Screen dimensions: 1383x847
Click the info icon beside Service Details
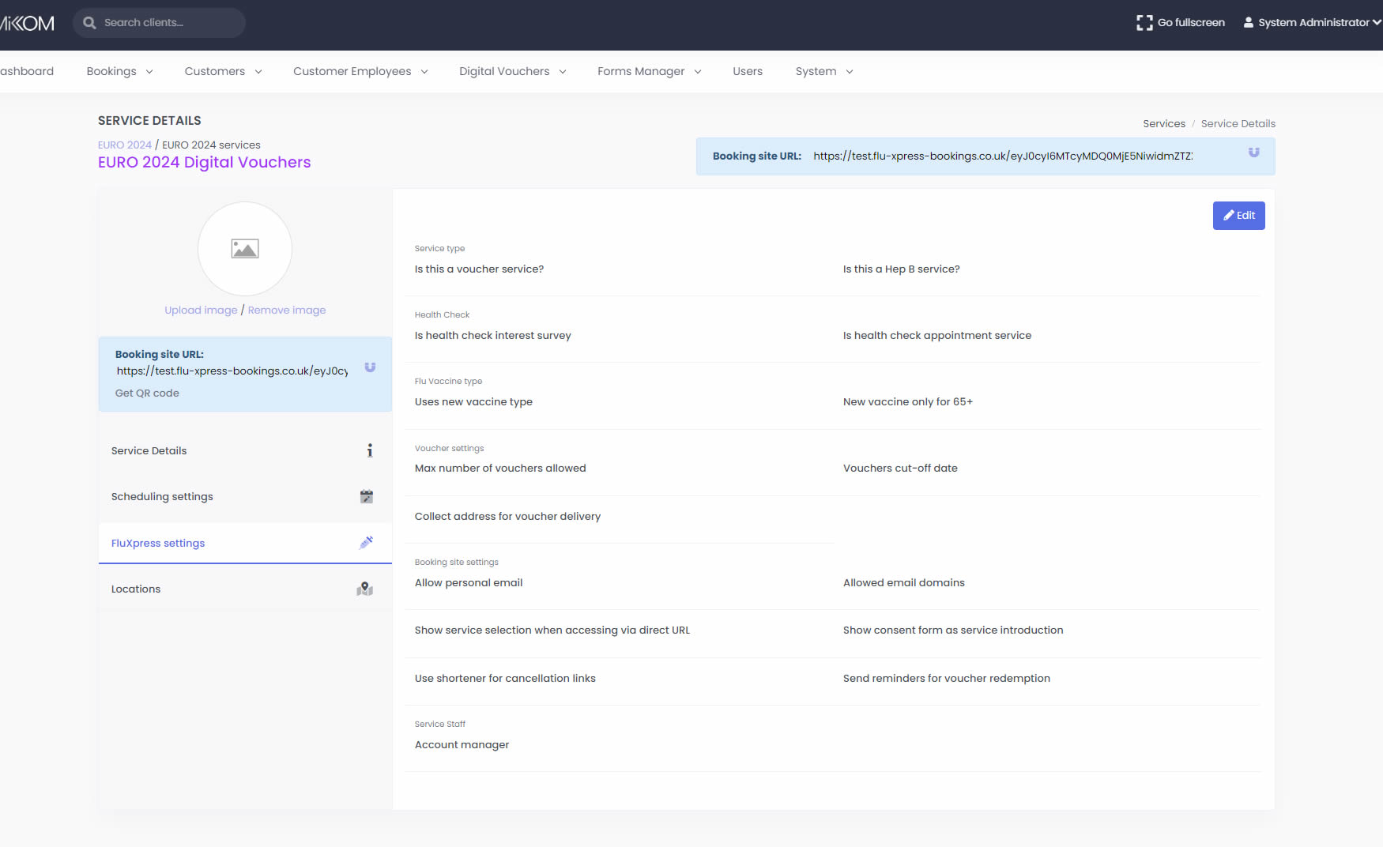[369, 450]
